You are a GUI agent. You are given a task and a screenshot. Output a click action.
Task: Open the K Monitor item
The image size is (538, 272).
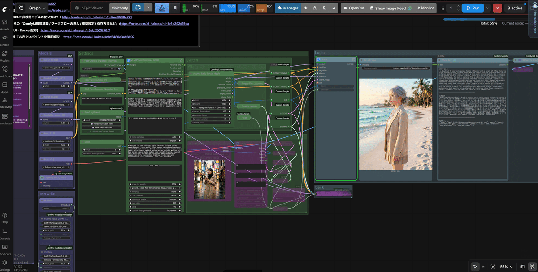(425, 8)
